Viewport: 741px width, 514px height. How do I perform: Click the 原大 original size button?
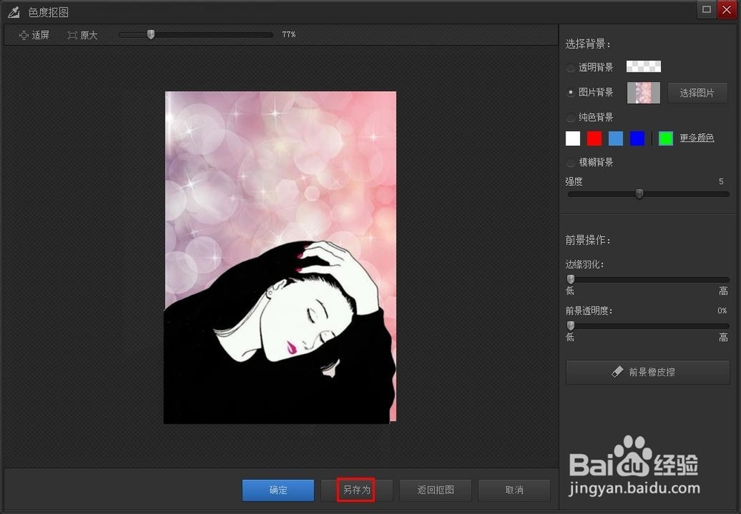click(83, 35)
